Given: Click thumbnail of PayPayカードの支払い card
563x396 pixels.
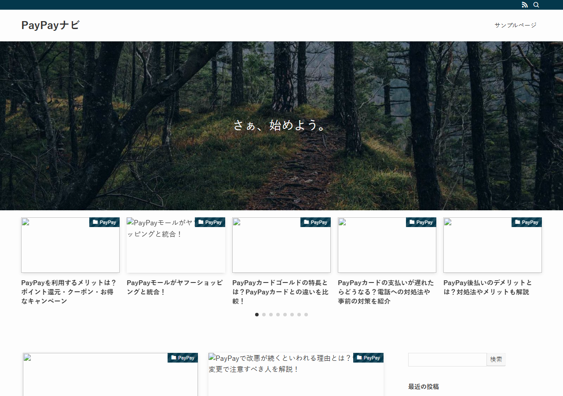Looking at the screenshot, I should click(x=387, y=245).
